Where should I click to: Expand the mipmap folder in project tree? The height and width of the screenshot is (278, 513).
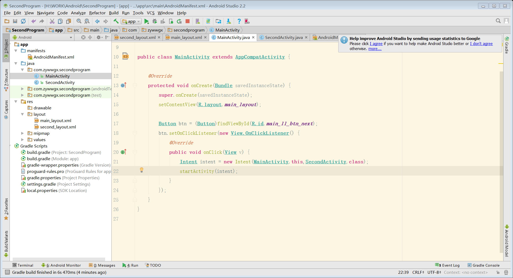coord(22,133)
